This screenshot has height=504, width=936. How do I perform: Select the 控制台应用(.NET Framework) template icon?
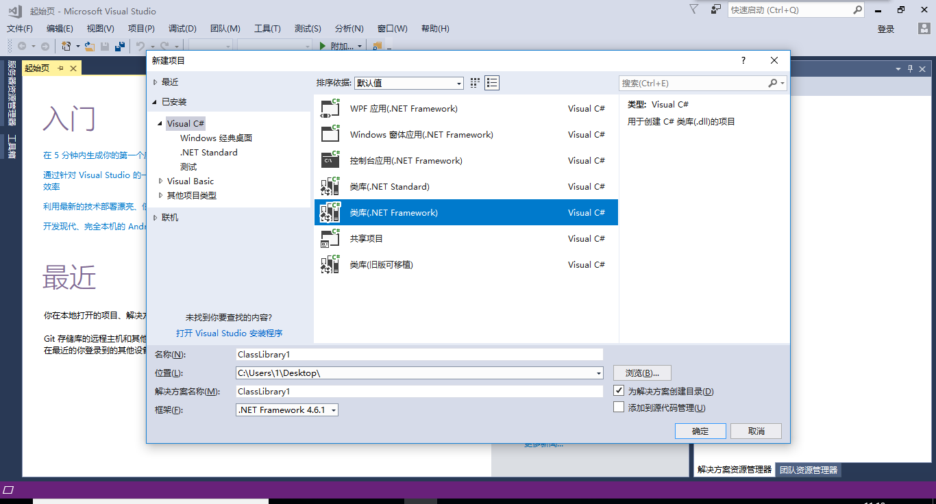[330, 160]
